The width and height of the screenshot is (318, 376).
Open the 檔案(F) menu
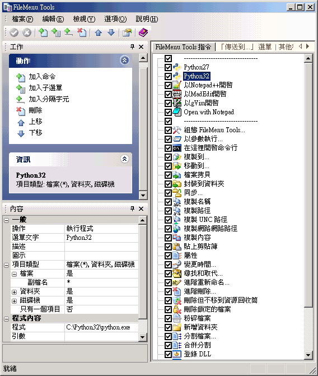(x=22, y=19)
